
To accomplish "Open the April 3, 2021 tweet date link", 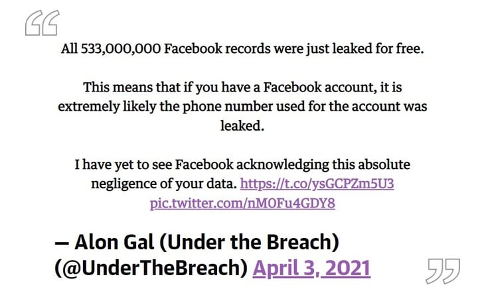I will 311,268.
